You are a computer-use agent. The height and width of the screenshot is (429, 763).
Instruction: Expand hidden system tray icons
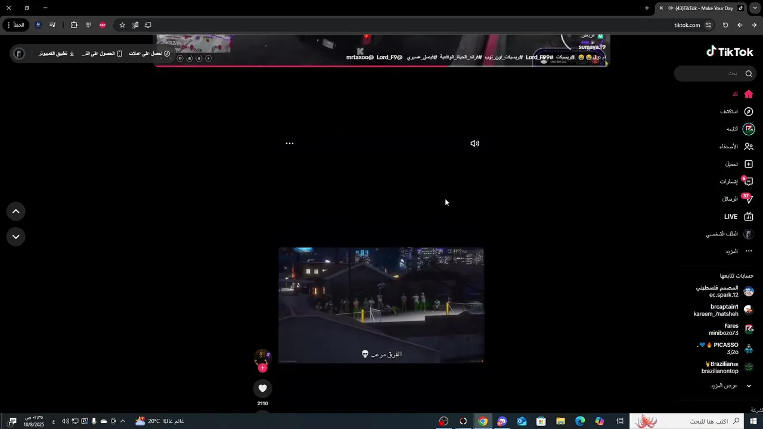point(123,421)
